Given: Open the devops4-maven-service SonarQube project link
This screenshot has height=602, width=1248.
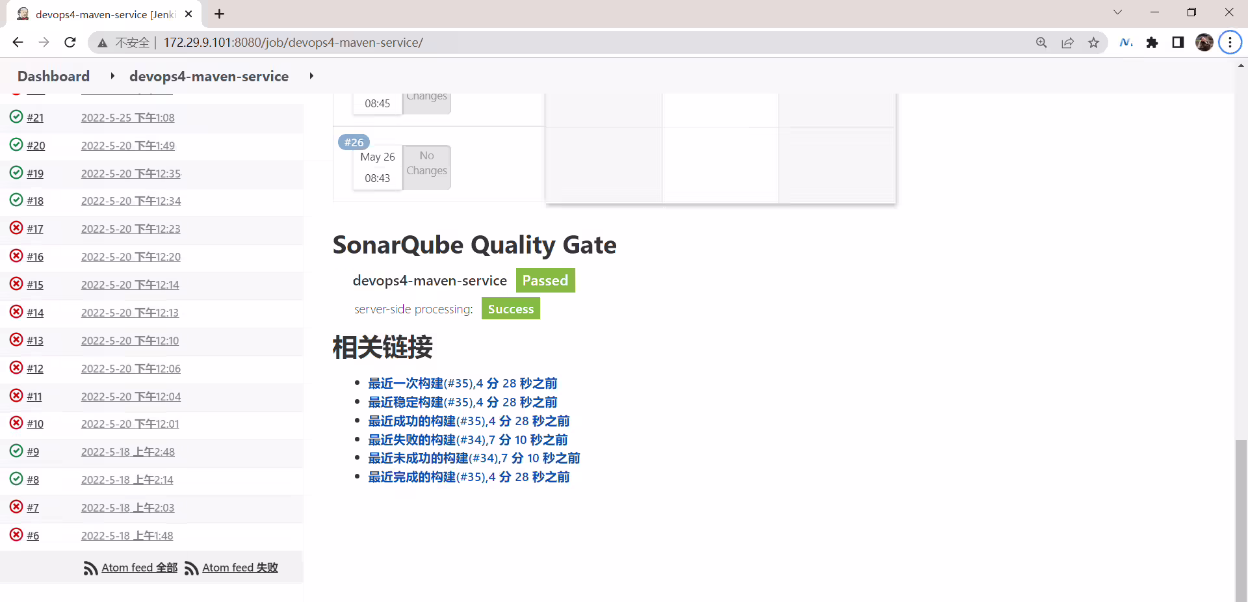Looking at the screenshot, I should coord(430,281).
